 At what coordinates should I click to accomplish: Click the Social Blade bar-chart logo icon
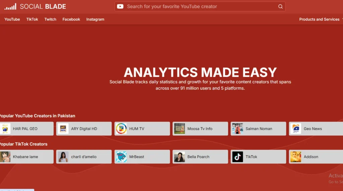[10, 7]
